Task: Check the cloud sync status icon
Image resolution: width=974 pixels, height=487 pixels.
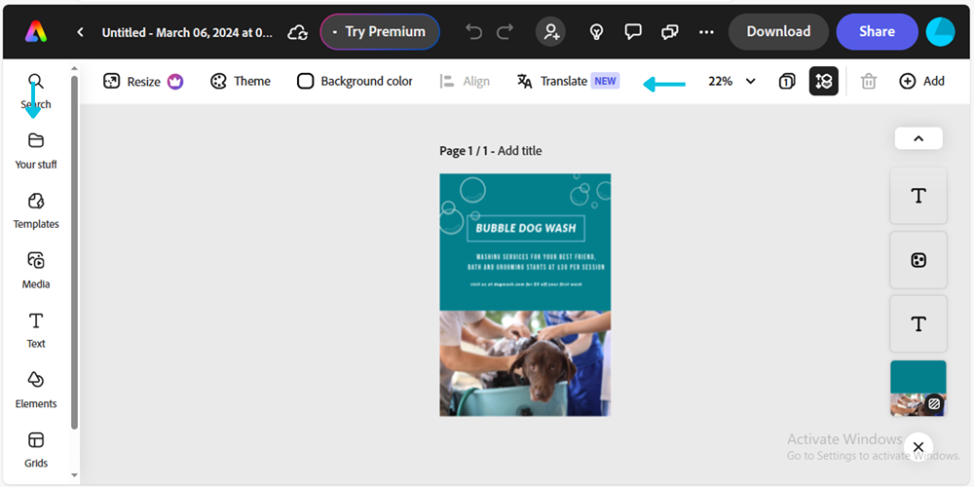Action: [298, 32]
